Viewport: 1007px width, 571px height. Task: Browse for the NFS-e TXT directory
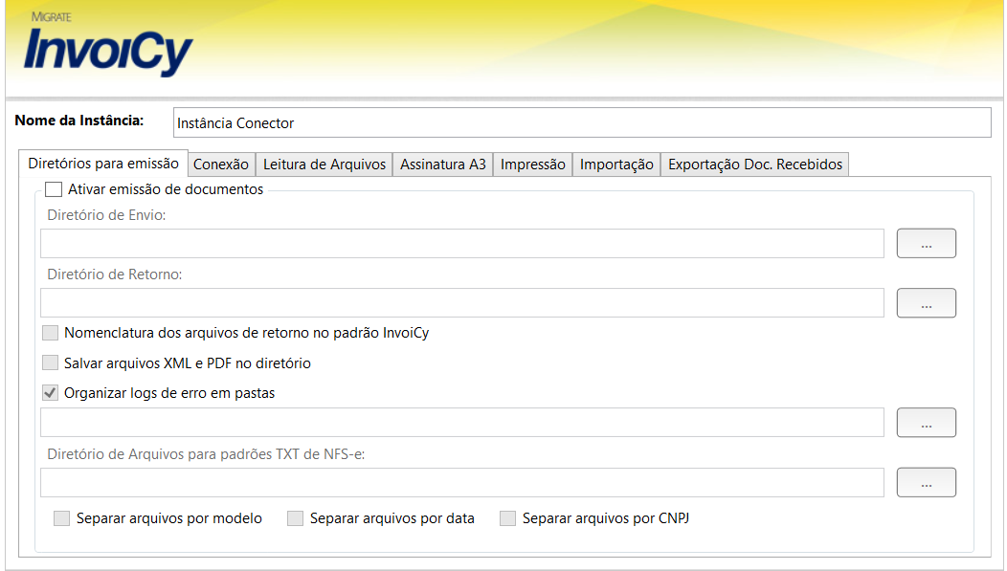[926, 483]
